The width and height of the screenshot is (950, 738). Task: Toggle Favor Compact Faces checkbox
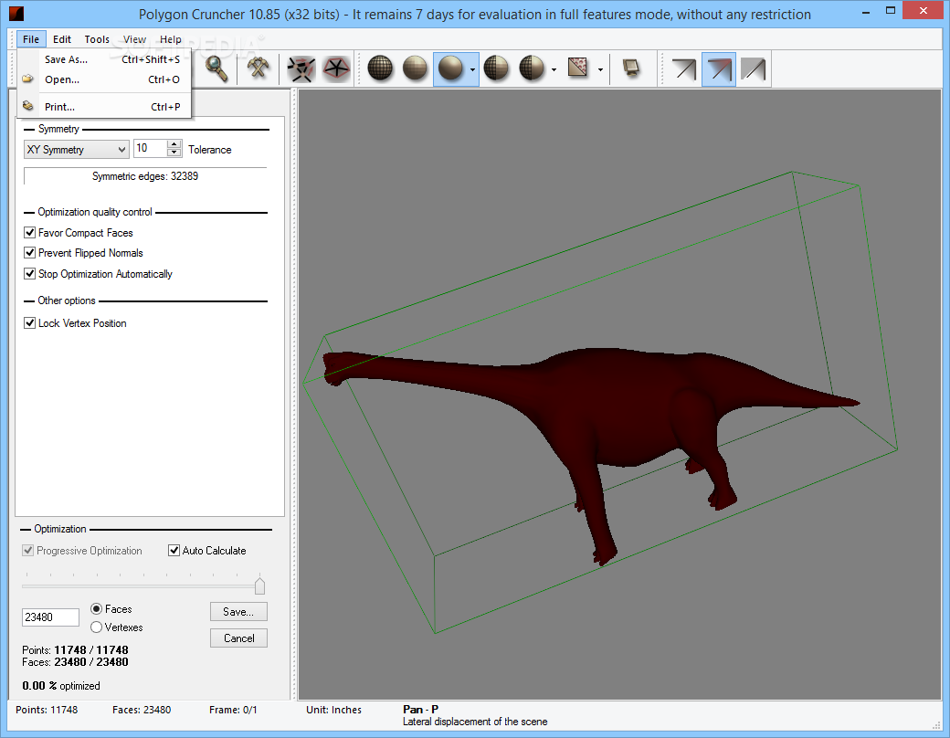pos(29,233)
